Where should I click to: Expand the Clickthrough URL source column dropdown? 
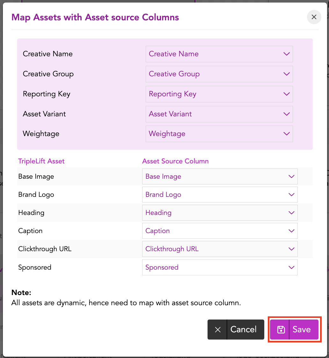click(x=220, y=249)
